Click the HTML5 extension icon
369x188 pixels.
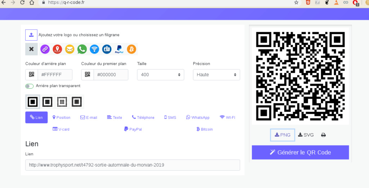pyautogui.click(x=308, y=3)
